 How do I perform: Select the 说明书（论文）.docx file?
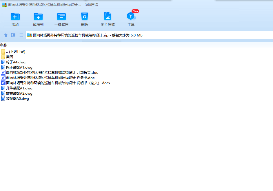point(56,83)
